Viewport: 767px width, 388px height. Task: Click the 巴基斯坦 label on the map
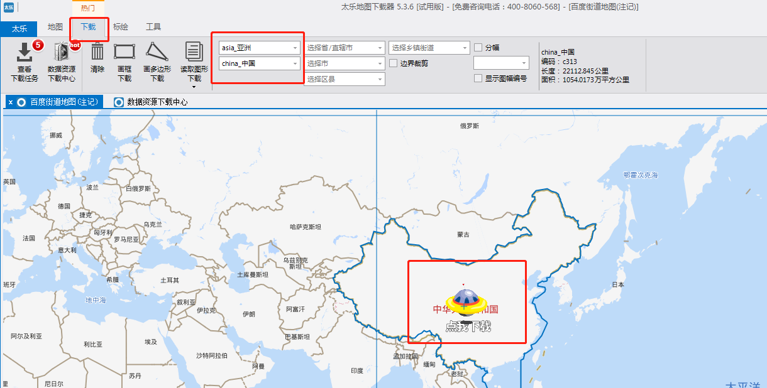pos(297,337)
